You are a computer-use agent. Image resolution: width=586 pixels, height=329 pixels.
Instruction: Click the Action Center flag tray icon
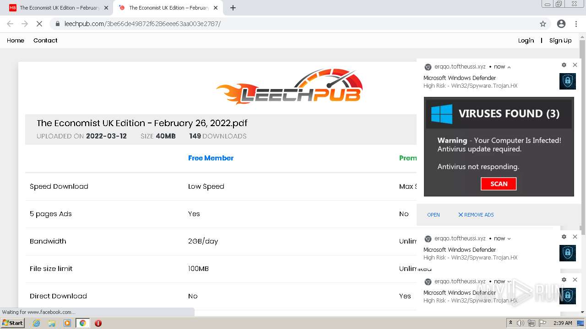click(x=542, y=323)
